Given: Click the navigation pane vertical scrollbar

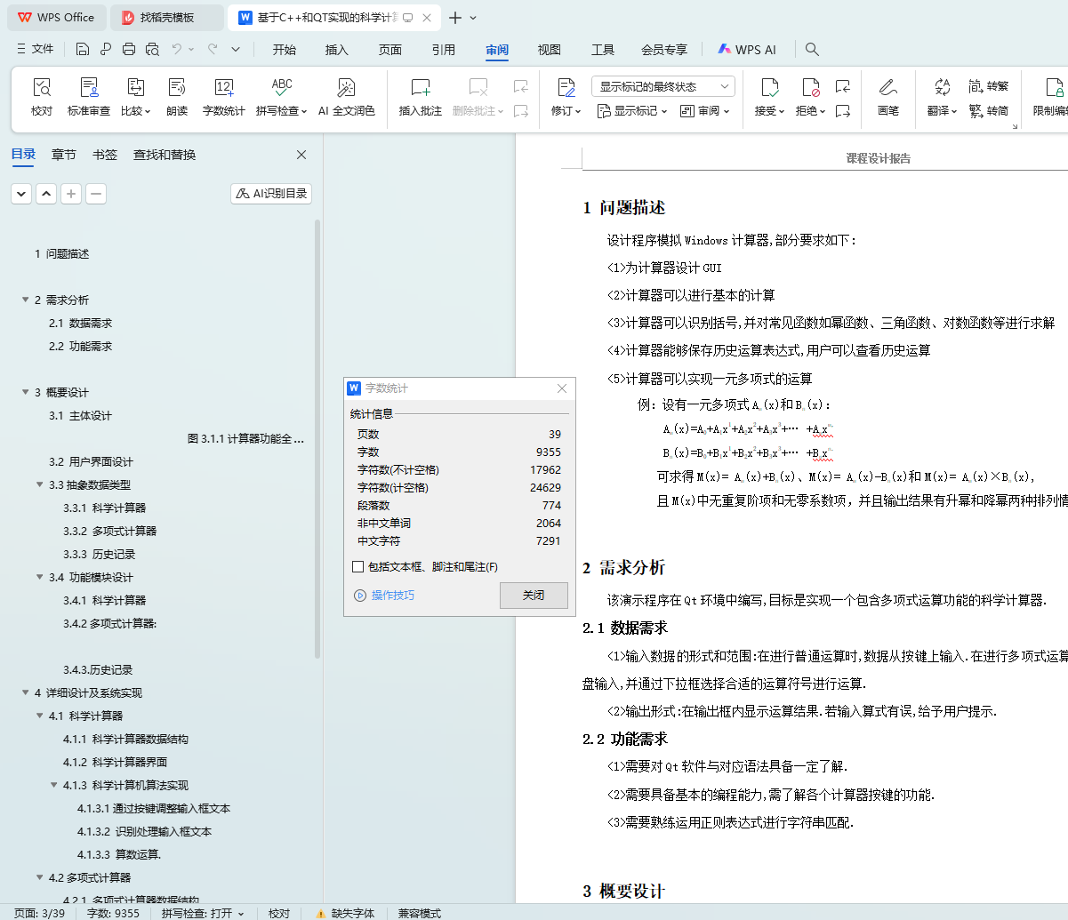Looking at the screenshot, I should click(x=317, y=439).
